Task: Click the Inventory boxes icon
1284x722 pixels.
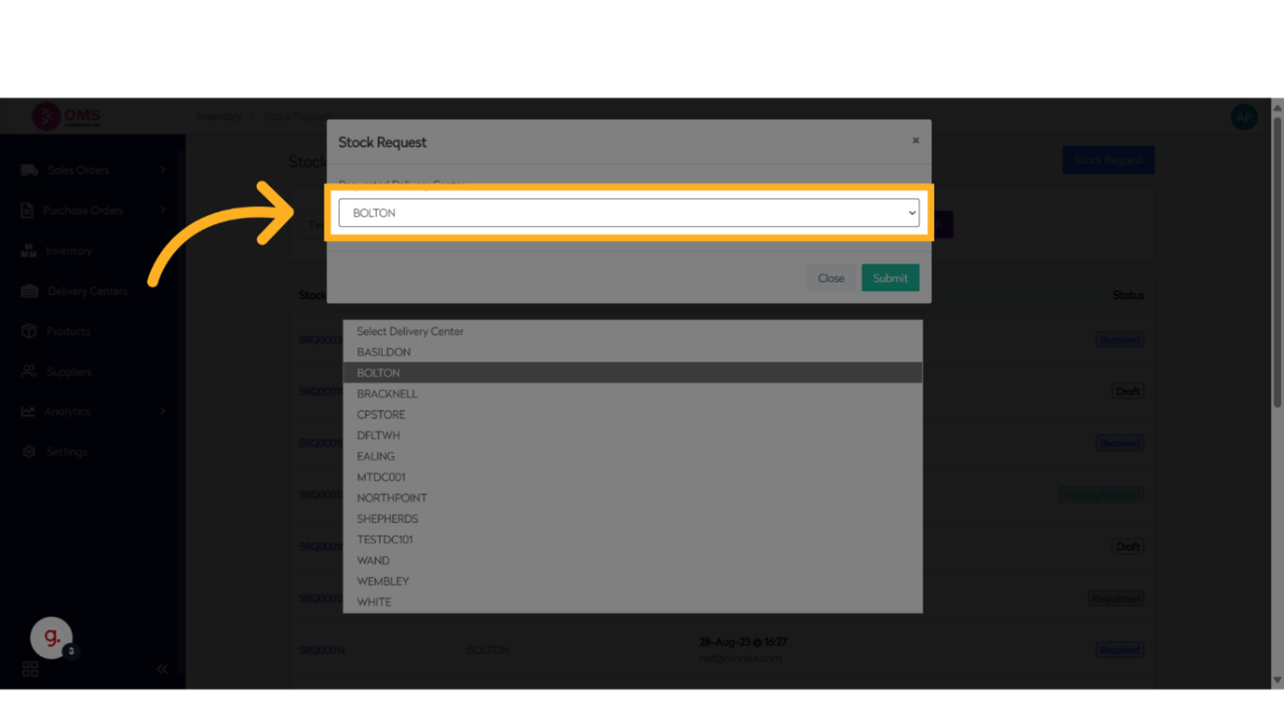Action: tap(29, 250)
